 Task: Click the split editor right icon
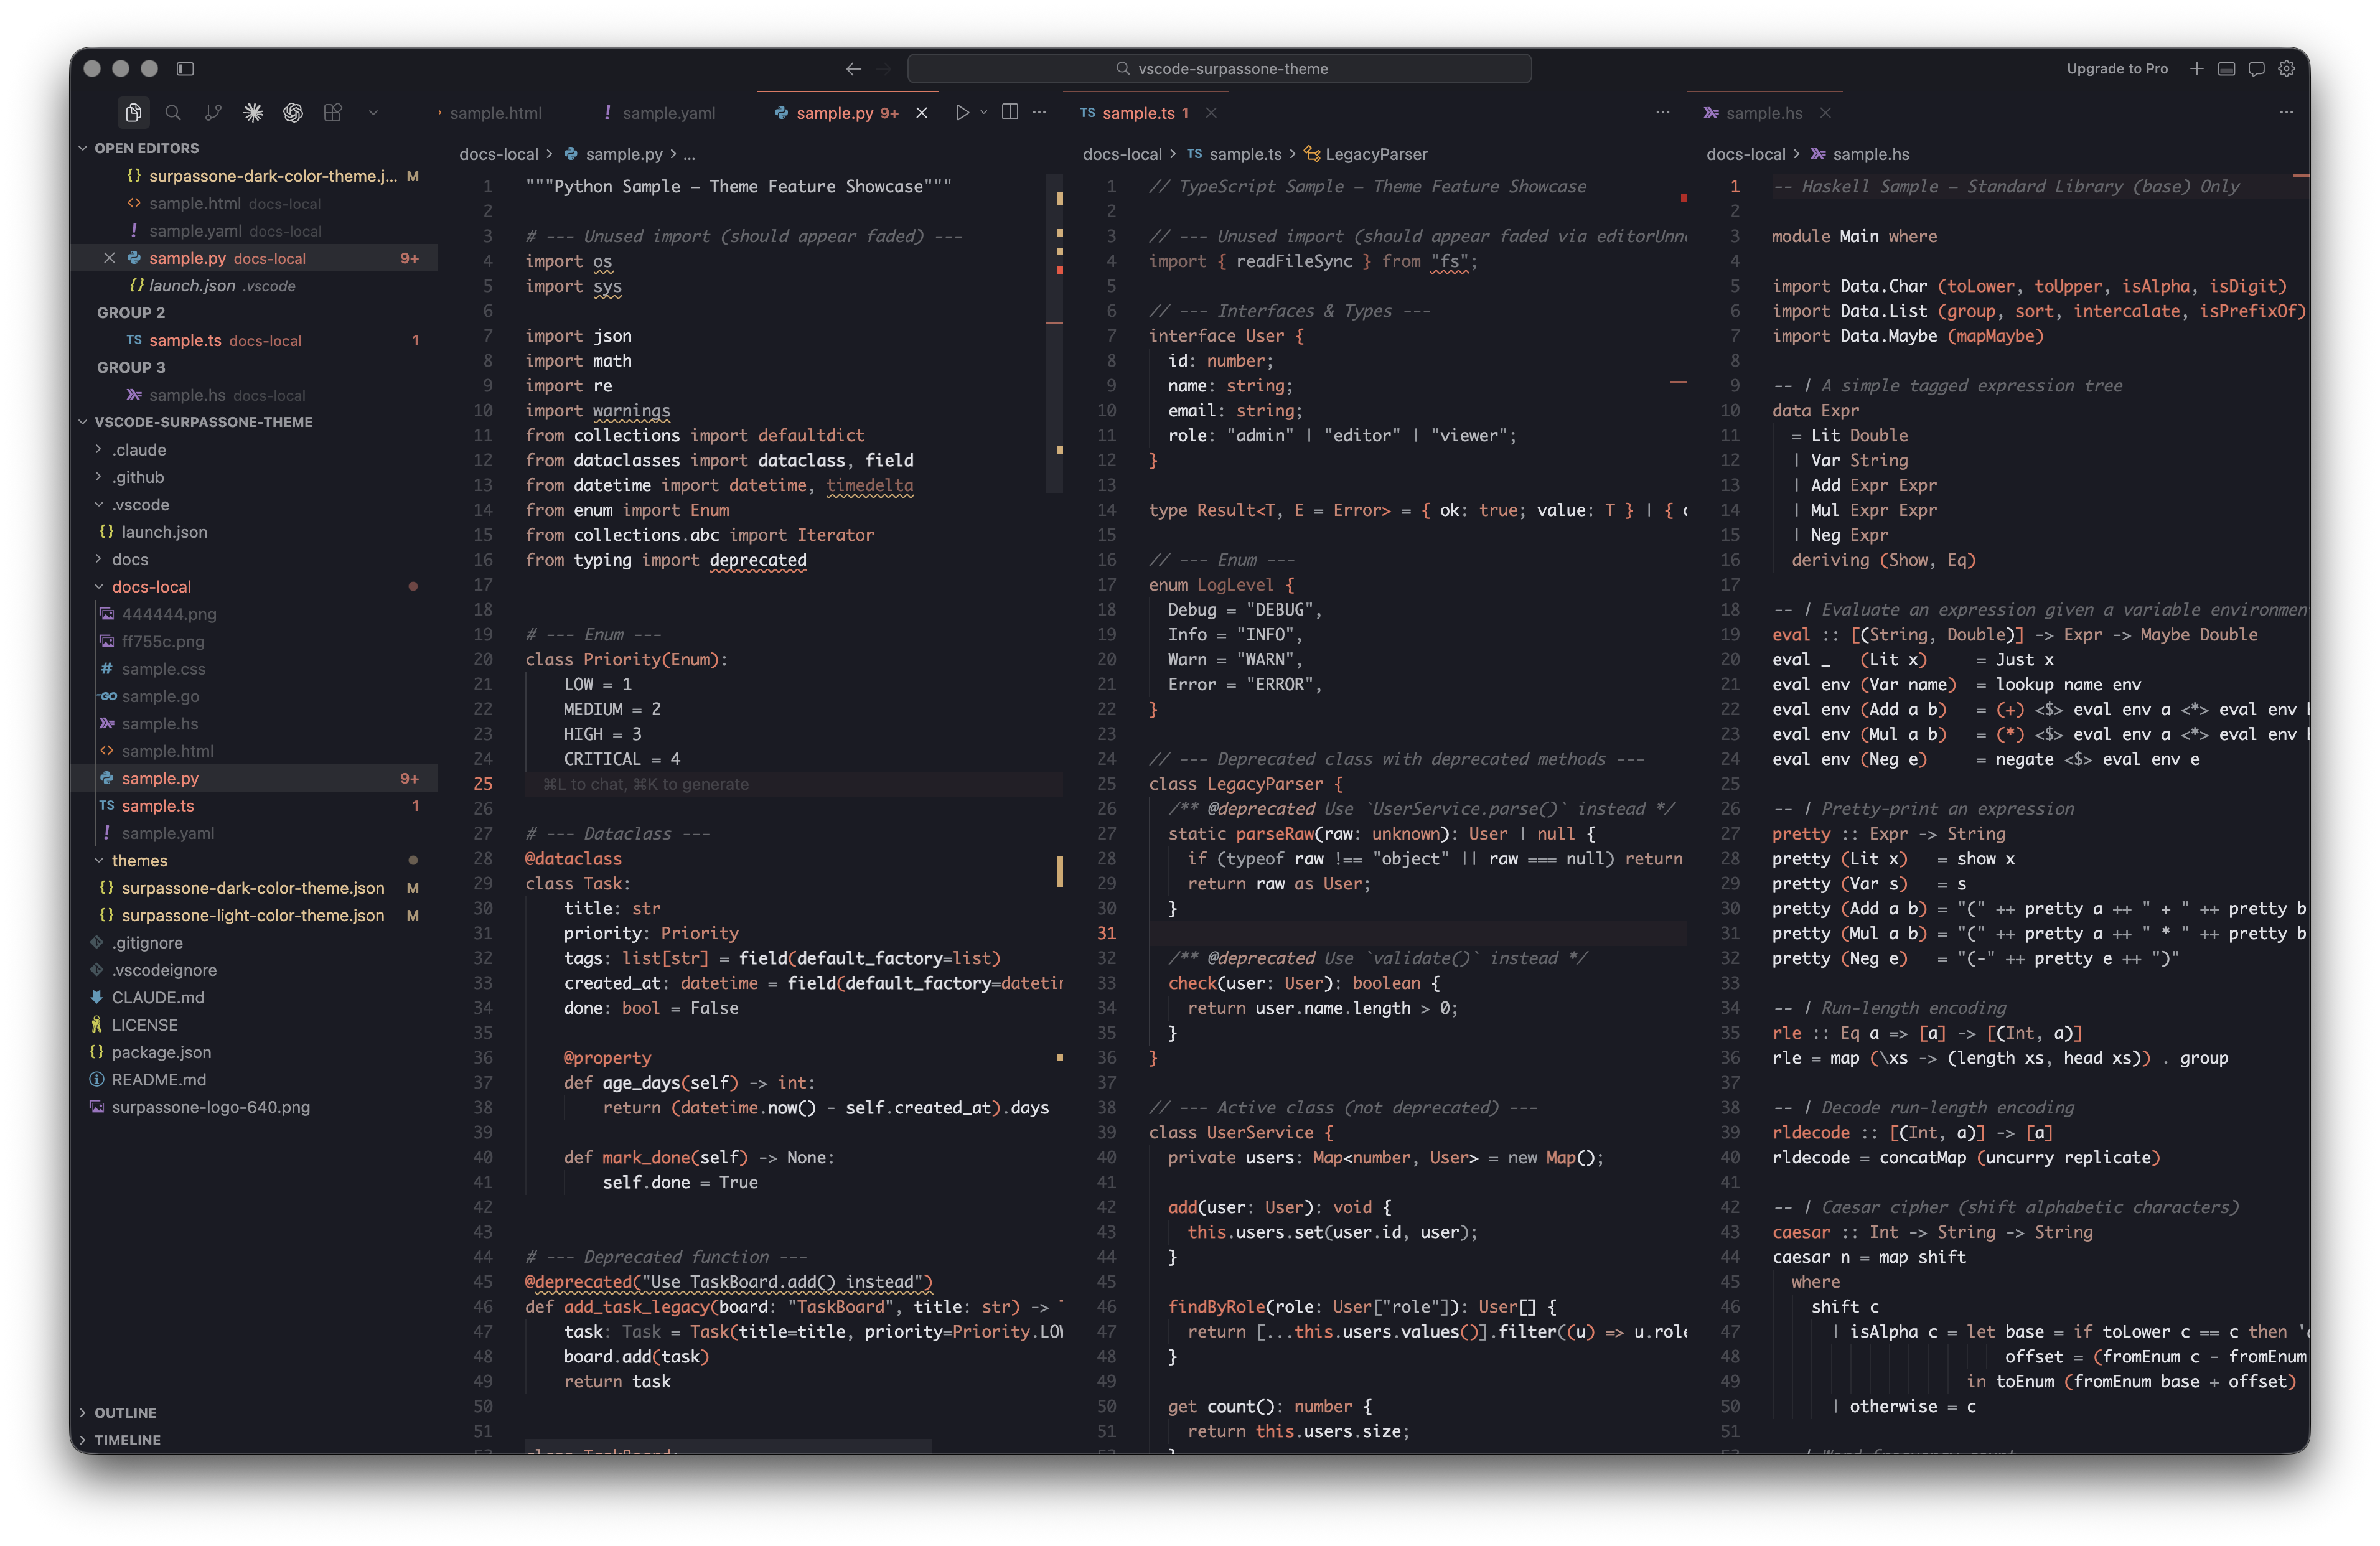click(1010, 112)
